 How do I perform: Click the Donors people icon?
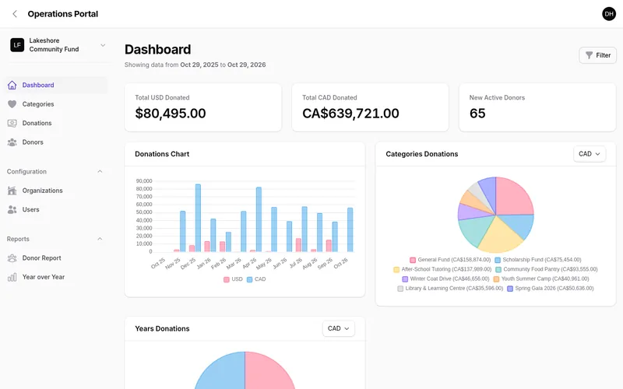tap(12, 142)
